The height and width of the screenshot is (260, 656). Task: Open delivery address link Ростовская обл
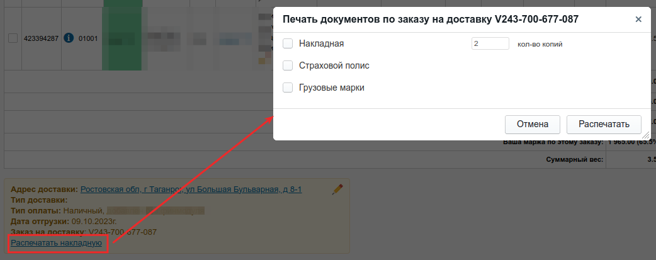[191, 189]
